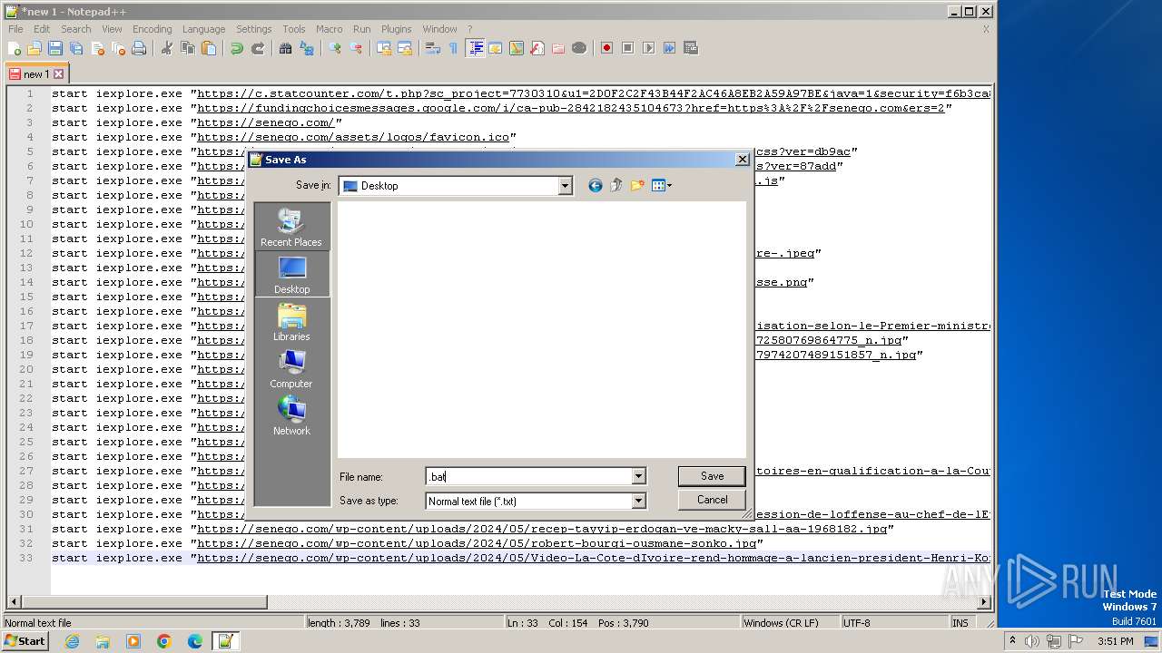Create New Folder icon in Save As dialog

(637, 185)
